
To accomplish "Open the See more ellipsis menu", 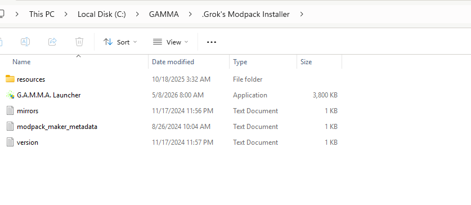I will click(212, 42).
